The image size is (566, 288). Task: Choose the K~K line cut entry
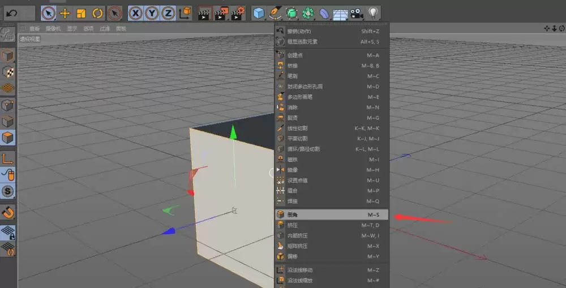click(x=331, y=128)
